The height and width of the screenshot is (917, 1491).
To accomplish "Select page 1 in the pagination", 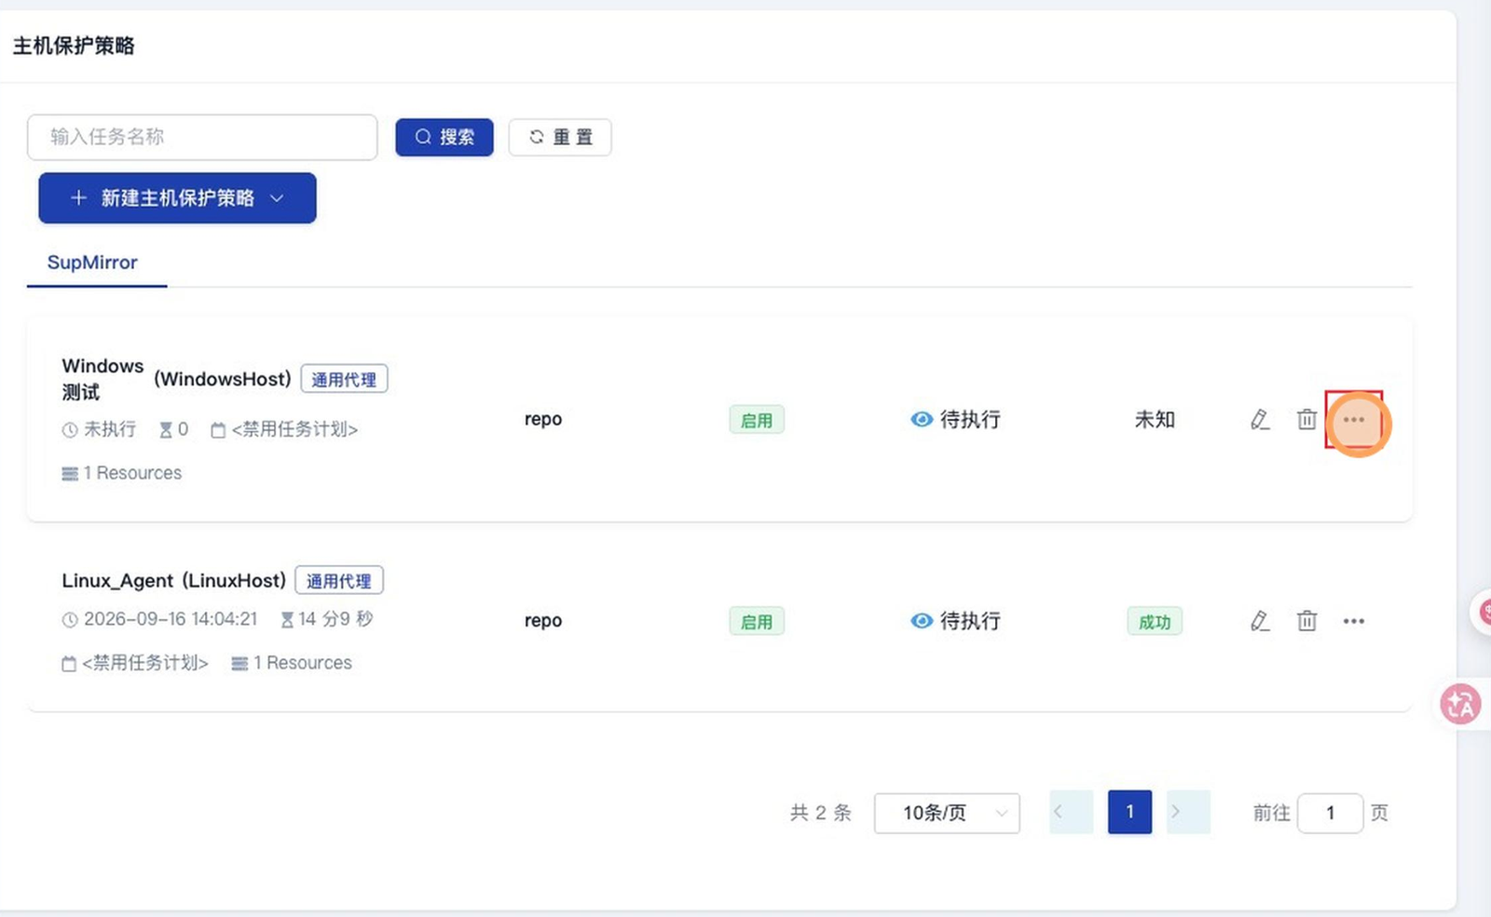I will pyautogui.click(x=1129, y=813).
